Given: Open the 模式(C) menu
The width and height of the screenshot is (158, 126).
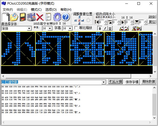Looking at the screenshot, I should click(x=36, y=10).
